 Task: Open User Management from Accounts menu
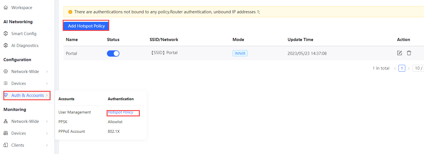[75, 112]
